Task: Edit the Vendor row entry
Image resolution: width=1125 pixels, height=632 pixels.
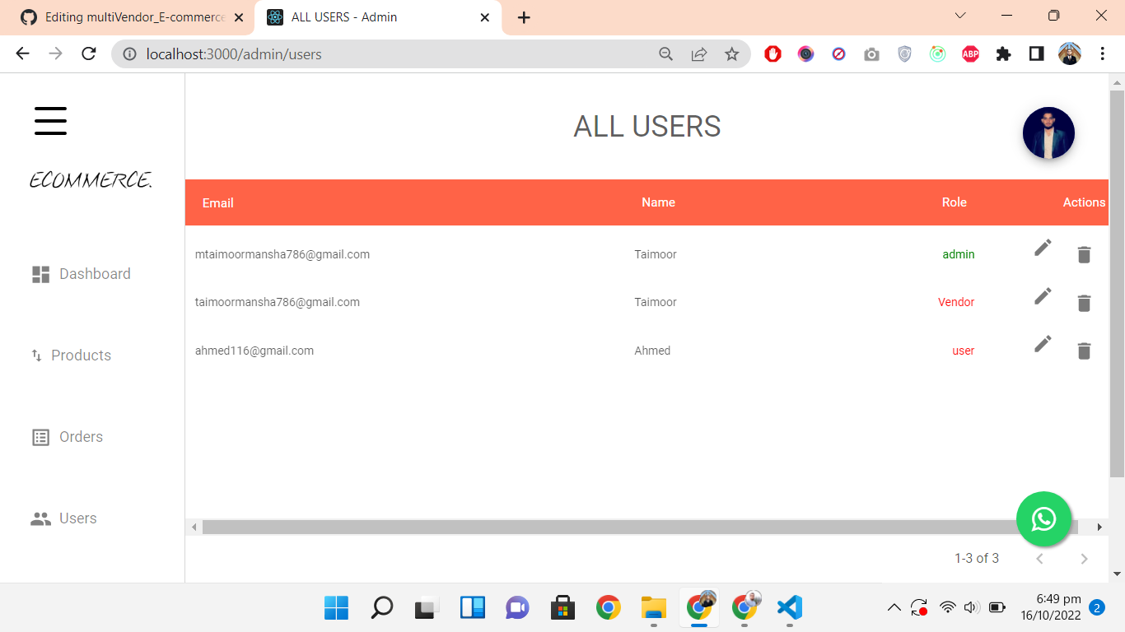Action: coord(1043,295)
